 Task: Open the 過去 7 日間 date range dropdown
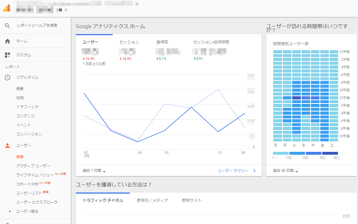point(94,171)
